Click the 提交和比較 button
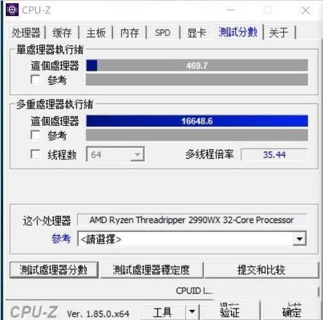This screenshot has height=320, width=323. click(261, 270)
